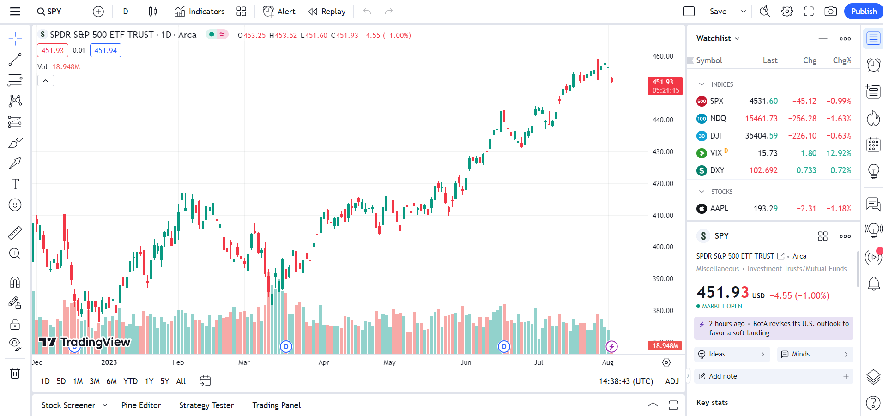
Task: Collapse the indicator legend arrow
Action: pos(46,81)
